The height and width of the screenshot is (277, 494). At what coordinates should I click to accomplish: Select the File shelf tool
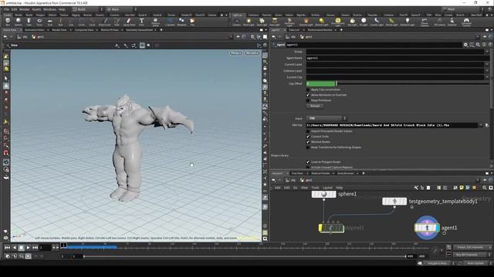[192, 22]
